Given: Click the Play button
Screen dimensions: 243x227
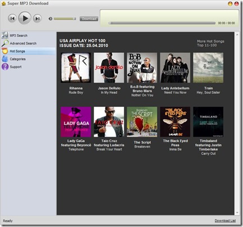Looking at the screenshot, I should click(25, 18).
